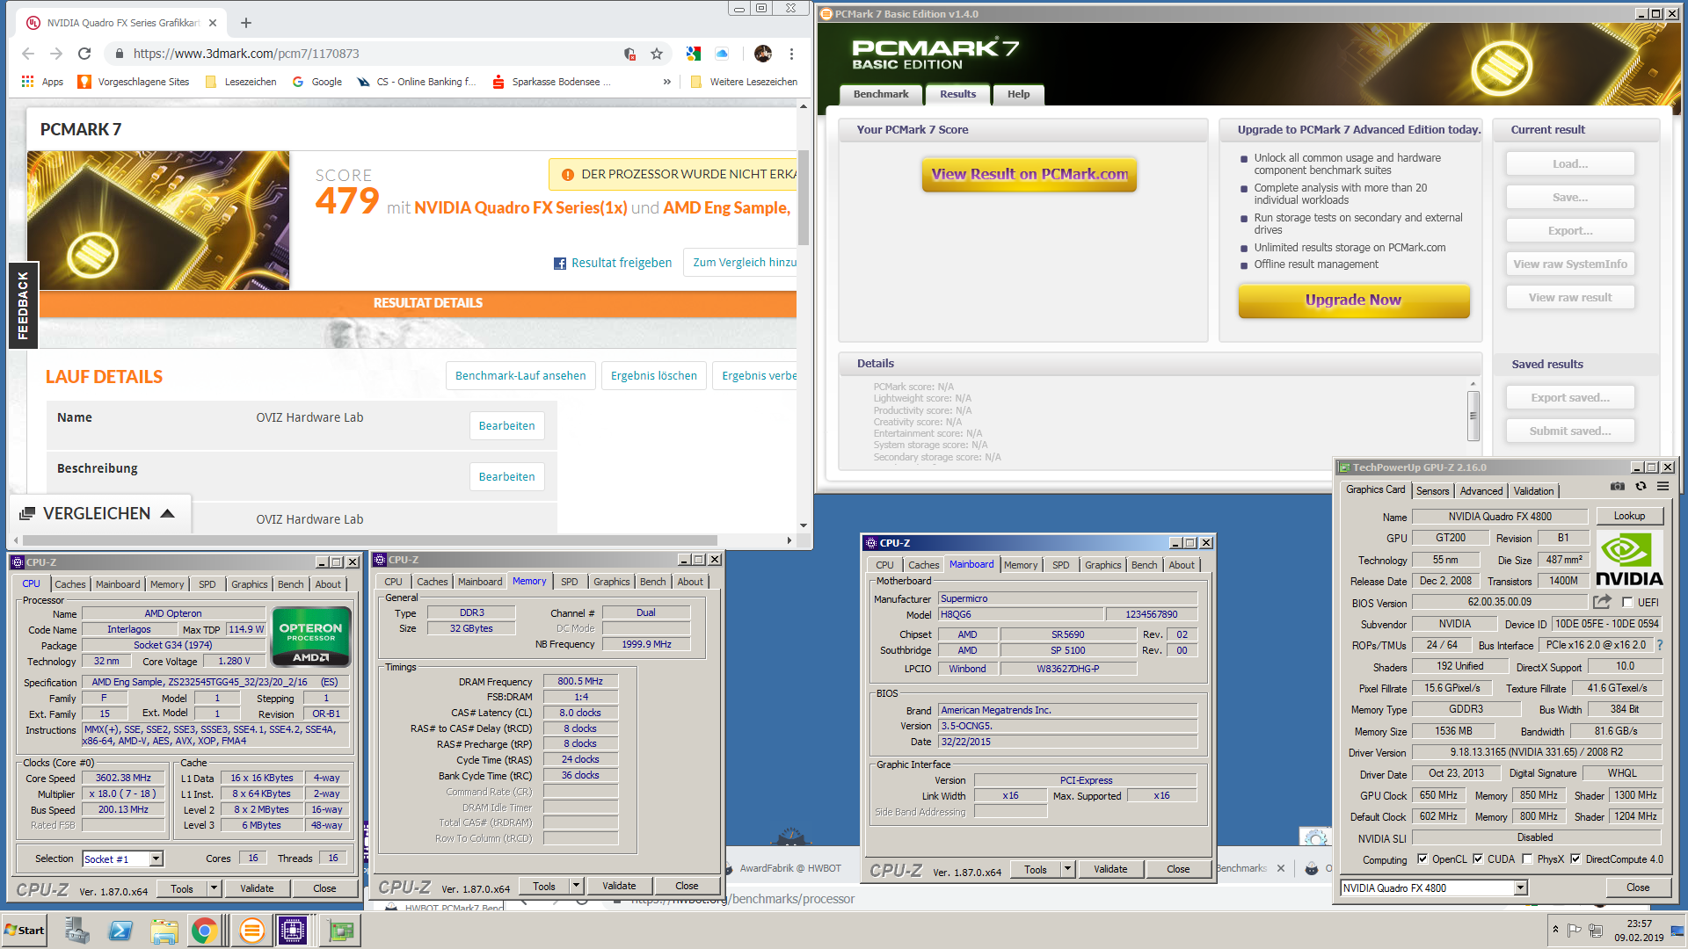The image size is (1688, 949).
Task: Switch to Sensors tab in GPU-Z
Action: [1432, 491]
